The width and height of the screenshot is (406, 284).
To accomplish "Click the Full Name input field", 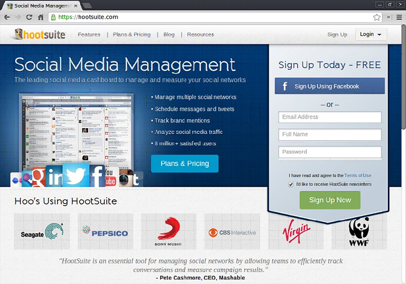I will [330, 135].
